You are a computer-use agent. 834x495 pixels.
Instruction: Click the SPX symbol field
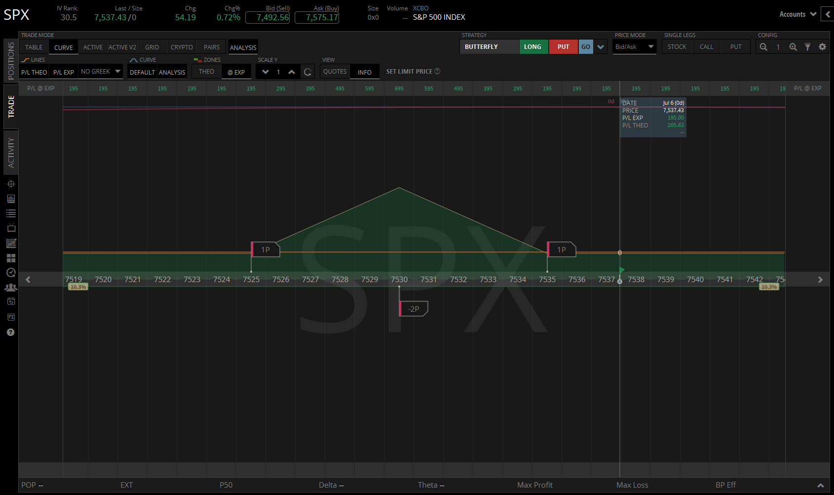(x=17, y=15)
